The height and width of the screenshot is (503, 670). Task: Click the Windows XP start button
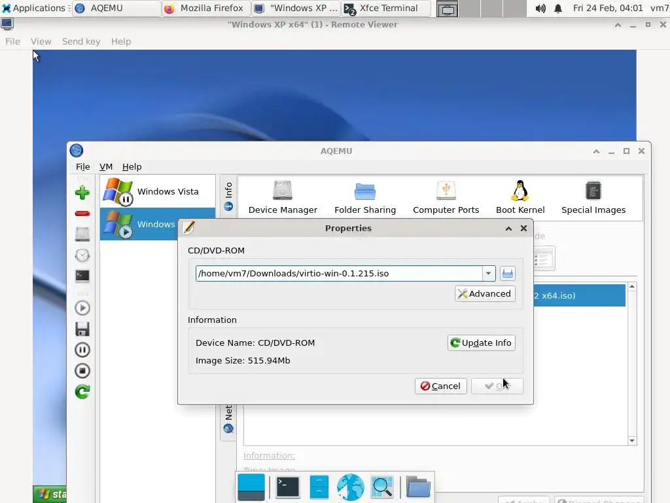[50, 494]
